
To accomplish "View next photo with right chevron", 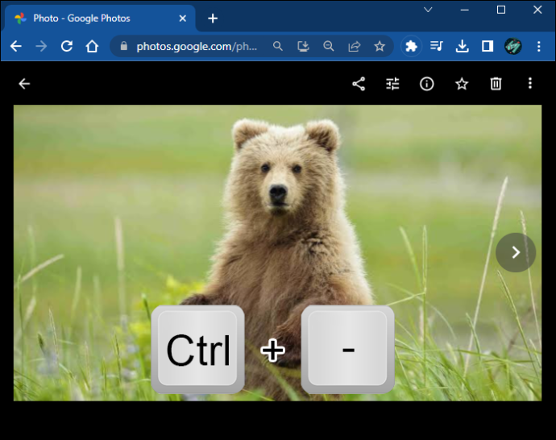I will click(x=516, y=252).
